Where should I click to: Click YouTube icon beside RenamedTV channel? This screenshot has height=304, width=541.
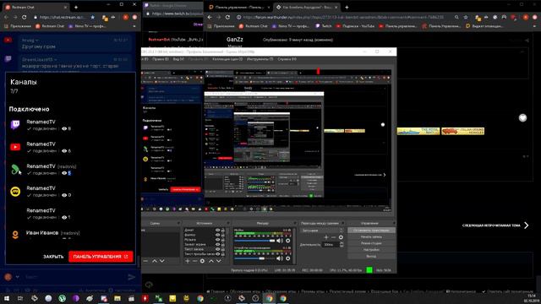tap(15, 147)
